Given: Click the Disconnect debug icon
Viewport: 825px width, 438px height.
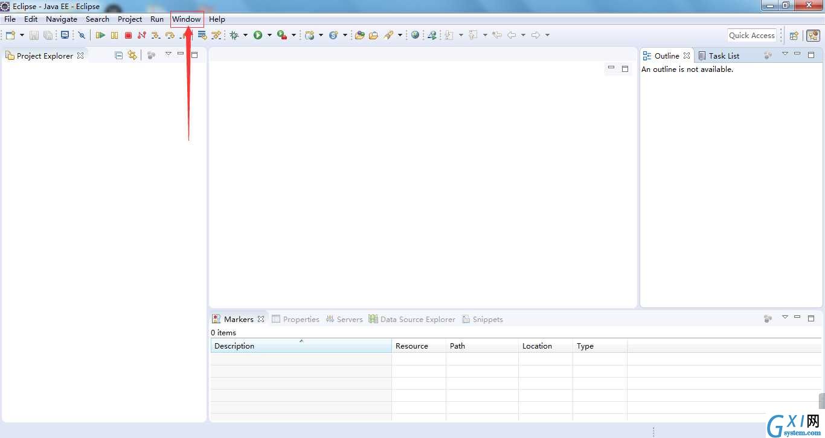Looking at the screenshot, I should (x=142, y=35).
